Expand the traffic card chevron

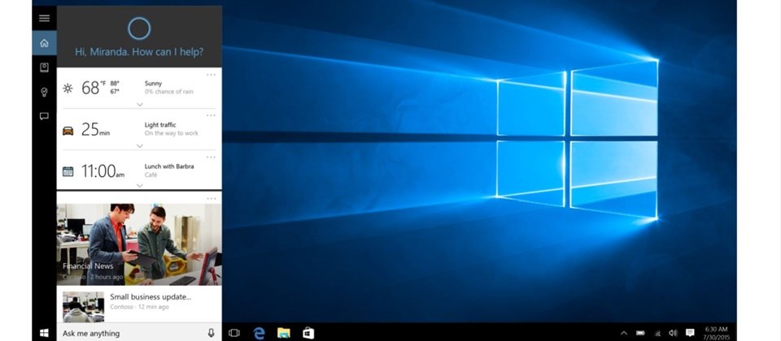pyautogui.click(x=139, y=145)
